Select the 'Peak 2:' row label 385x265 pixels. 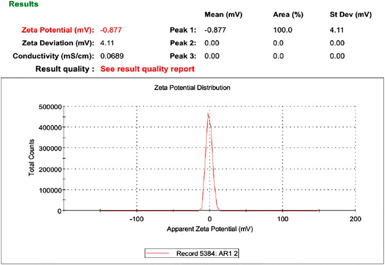[183, 43]
